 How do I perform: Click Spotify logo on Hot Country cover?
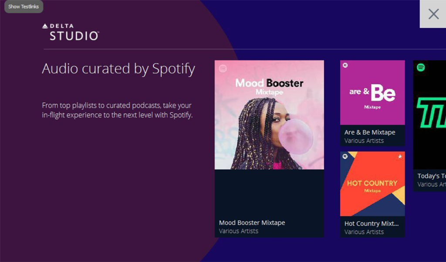(345, 156)
